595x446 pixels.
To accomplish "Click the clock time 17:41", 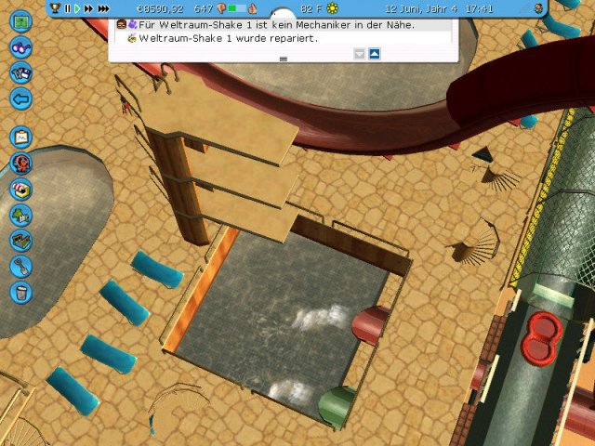I will (479, 8).
